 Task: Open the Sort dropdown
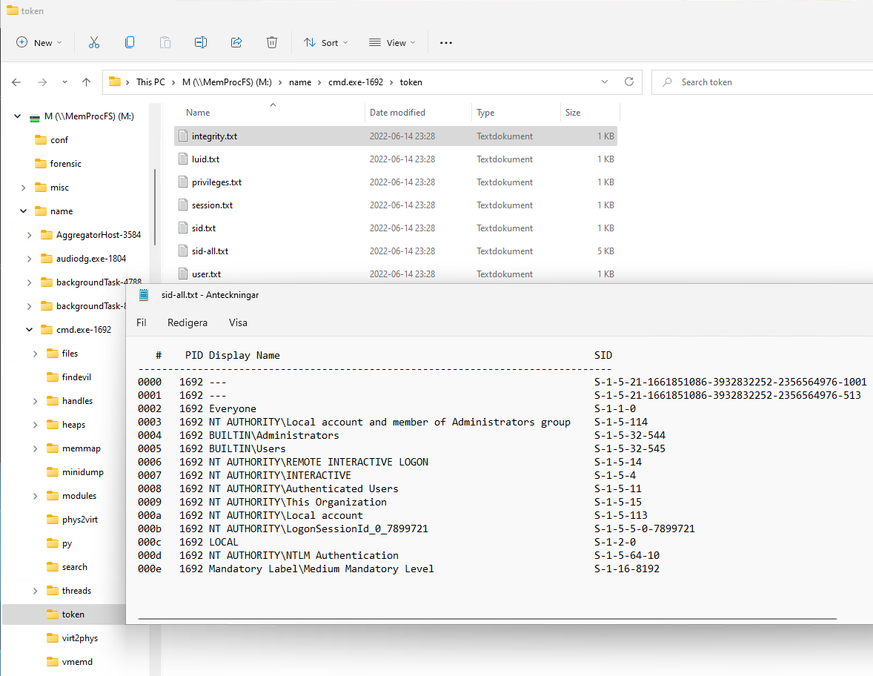tap(325, 43)
